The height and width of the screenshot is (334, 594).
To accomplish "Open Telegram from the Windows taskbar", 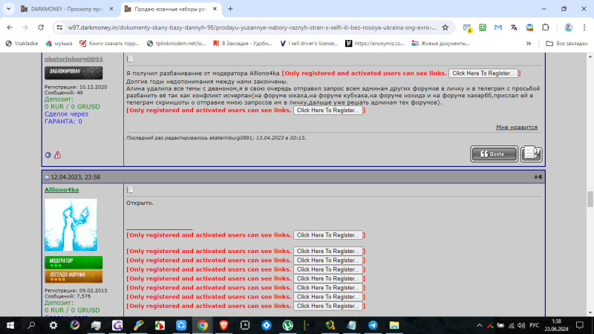I will 373,325.
